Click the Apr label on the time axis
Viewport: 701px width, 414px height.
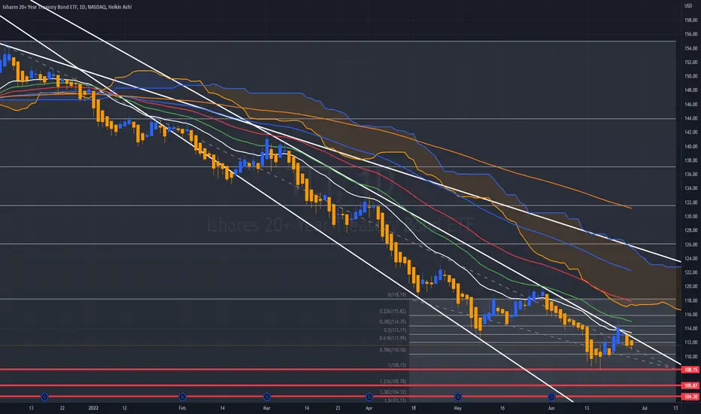(x=369, y=408)
